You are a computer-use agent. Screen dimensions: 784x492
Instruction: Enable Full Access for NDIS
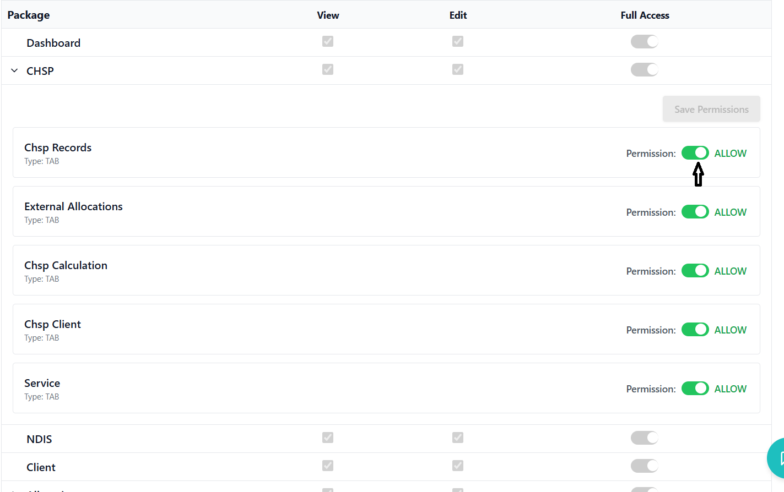pos(644,438)
